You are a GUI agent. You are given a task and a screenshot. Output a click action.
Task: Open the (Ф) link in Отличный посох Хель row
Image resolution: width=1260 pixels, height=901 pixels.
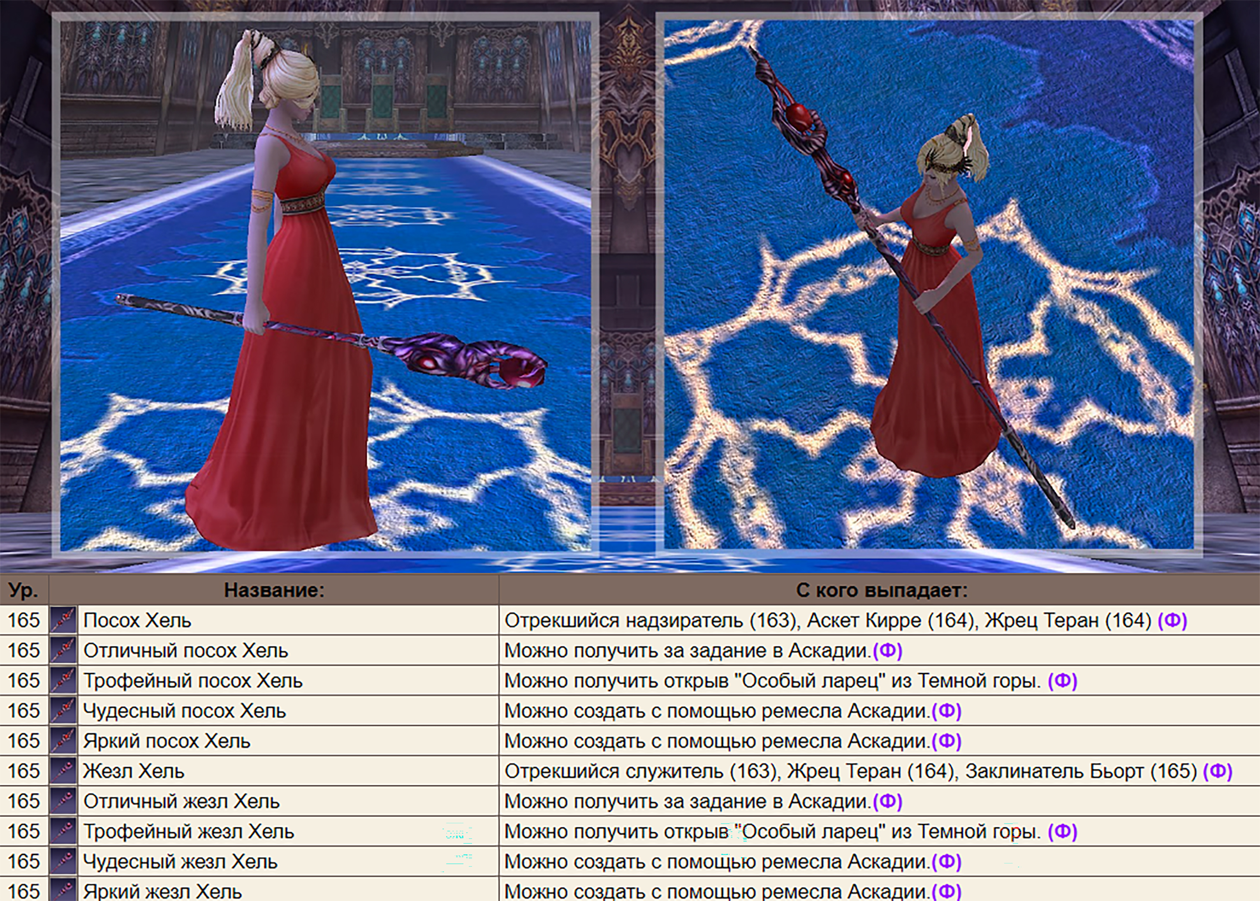888,650
